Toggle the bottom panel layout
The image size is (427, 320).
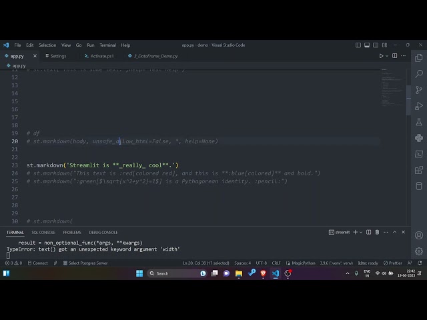(x=367, y=45)
